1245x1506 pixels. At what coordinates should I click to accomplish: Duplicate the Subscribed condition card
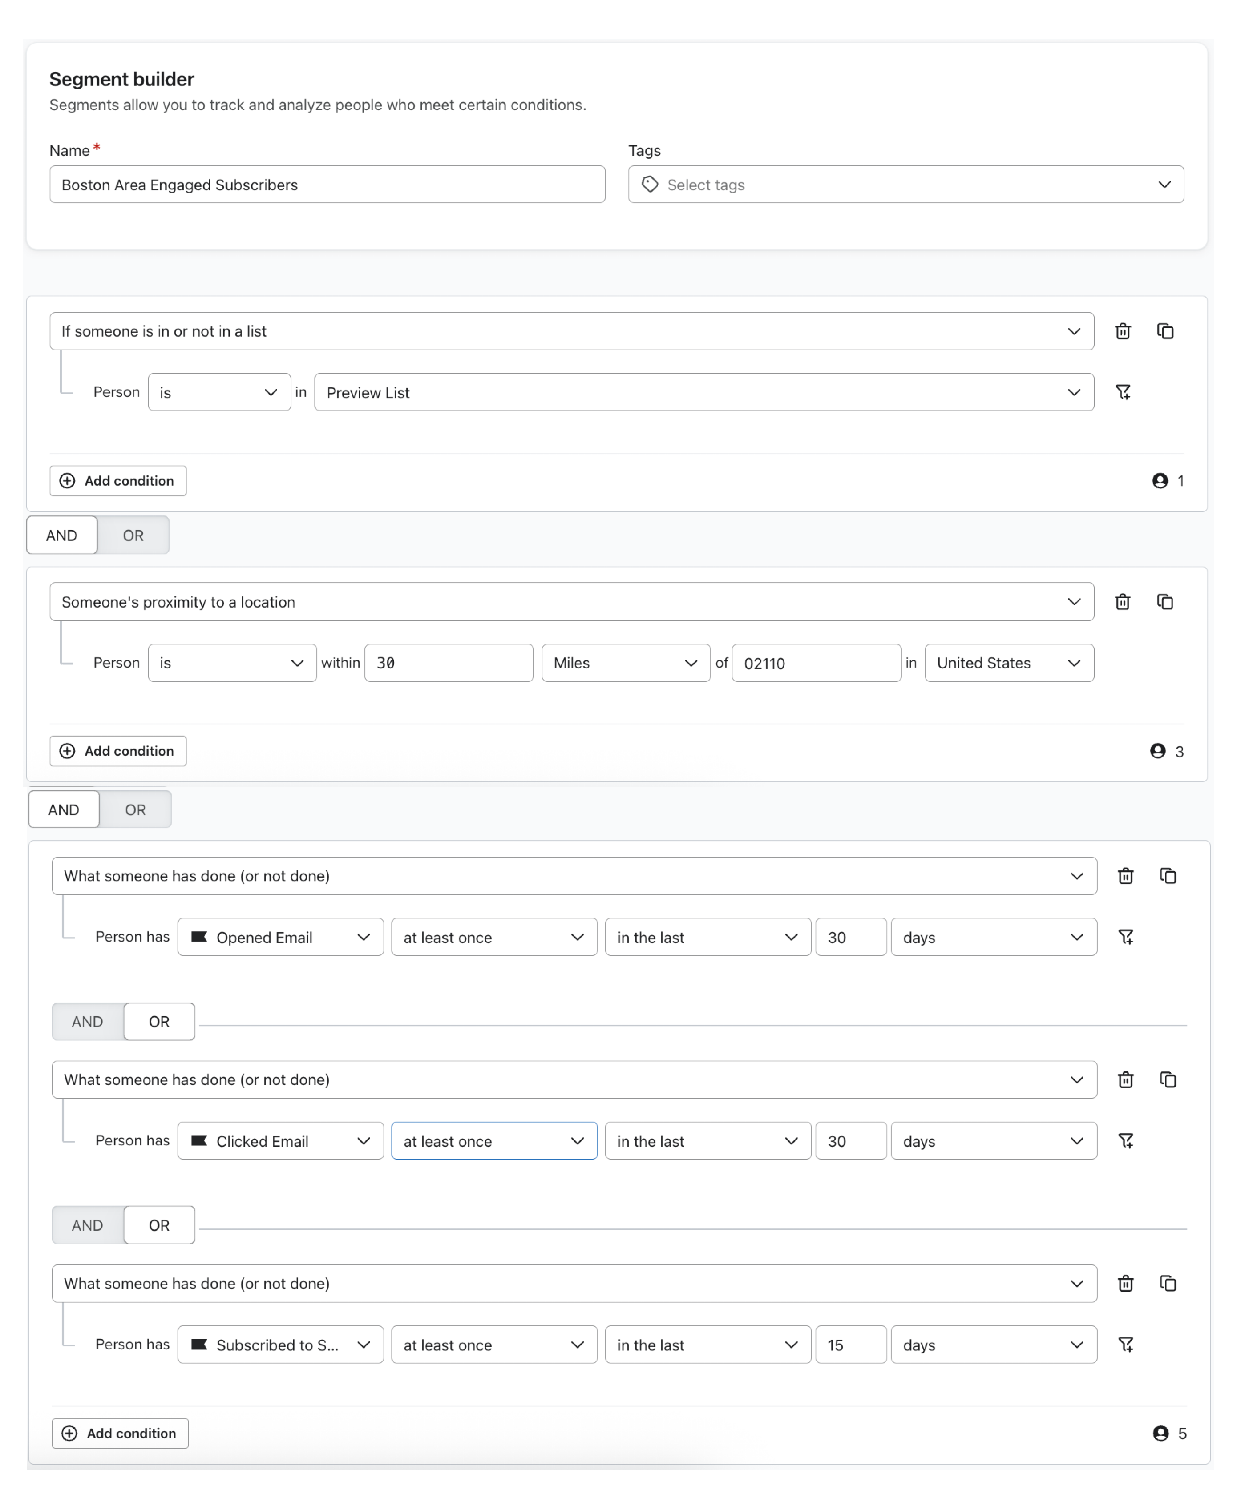(1169, 1283)
